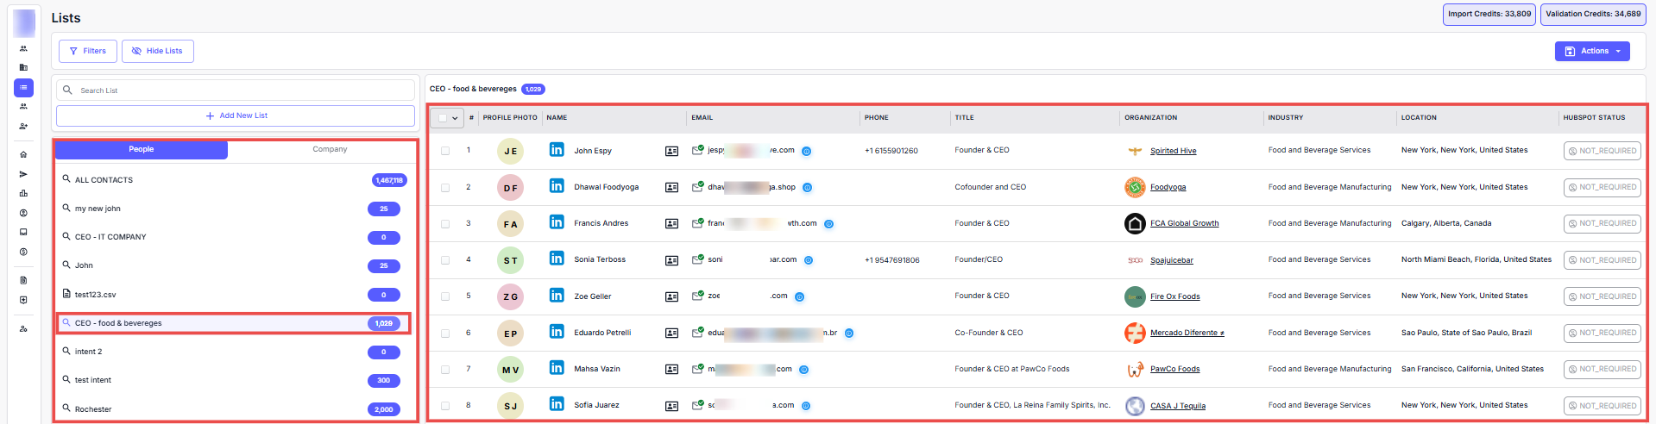This screenshot has height=424, width=1656.
Task: Select the People tab
Action: (x=142, y=149)
